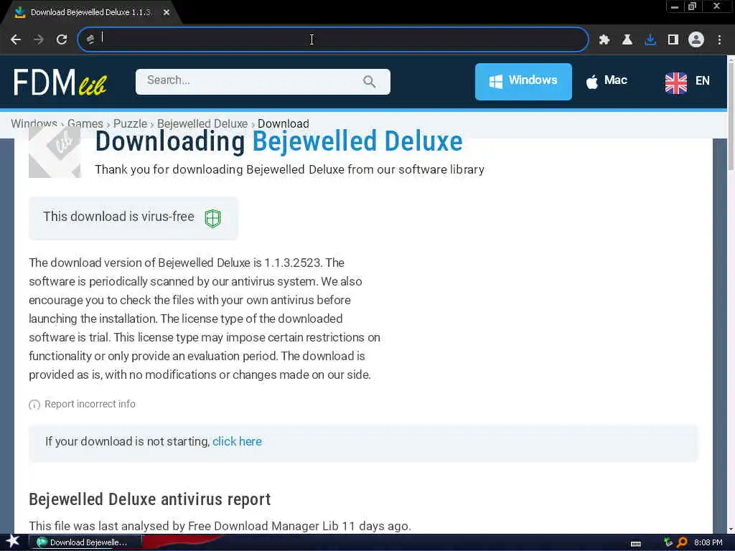Click the FDMlib Search field
Image resolution: width=735 pixels, height=551 pixels.
coord(263,82)
